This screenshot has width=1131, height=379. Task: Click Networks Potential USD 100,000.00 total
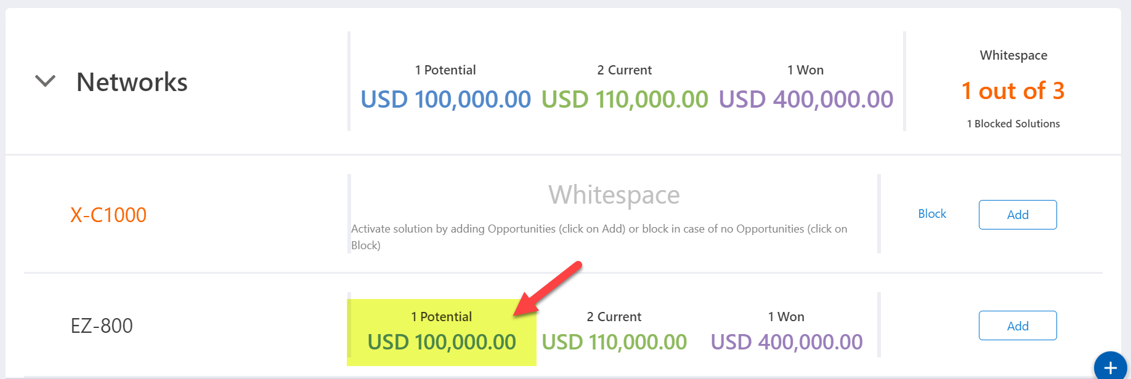pos(445,99)
